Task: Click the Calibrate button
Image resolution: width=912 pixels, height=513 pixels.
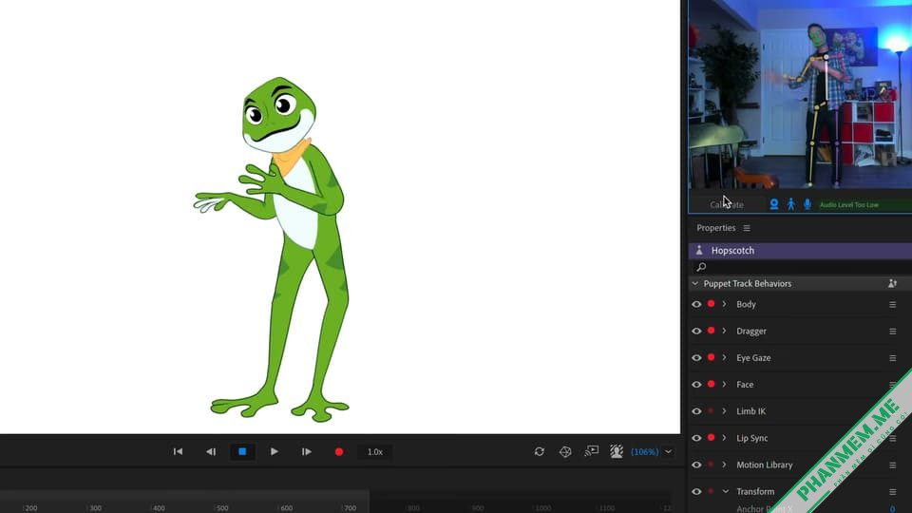Action: (x=727, y=205)
